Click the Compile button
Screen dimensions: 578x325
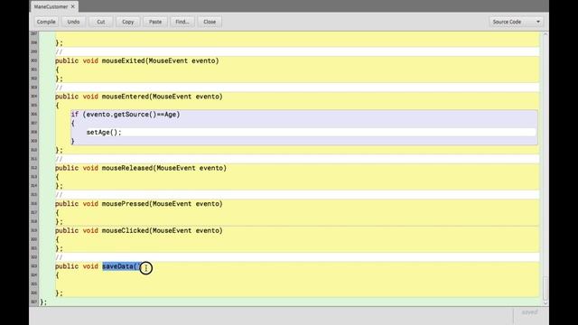(x=46, y=22)
